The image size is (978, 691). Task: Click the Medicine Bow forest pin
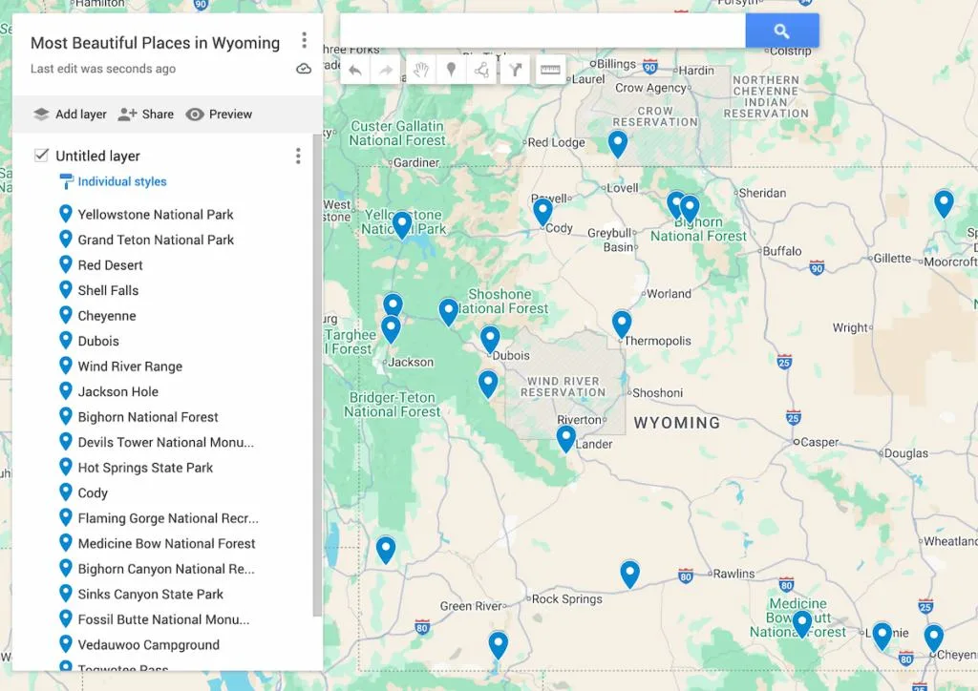click(802, 624)
